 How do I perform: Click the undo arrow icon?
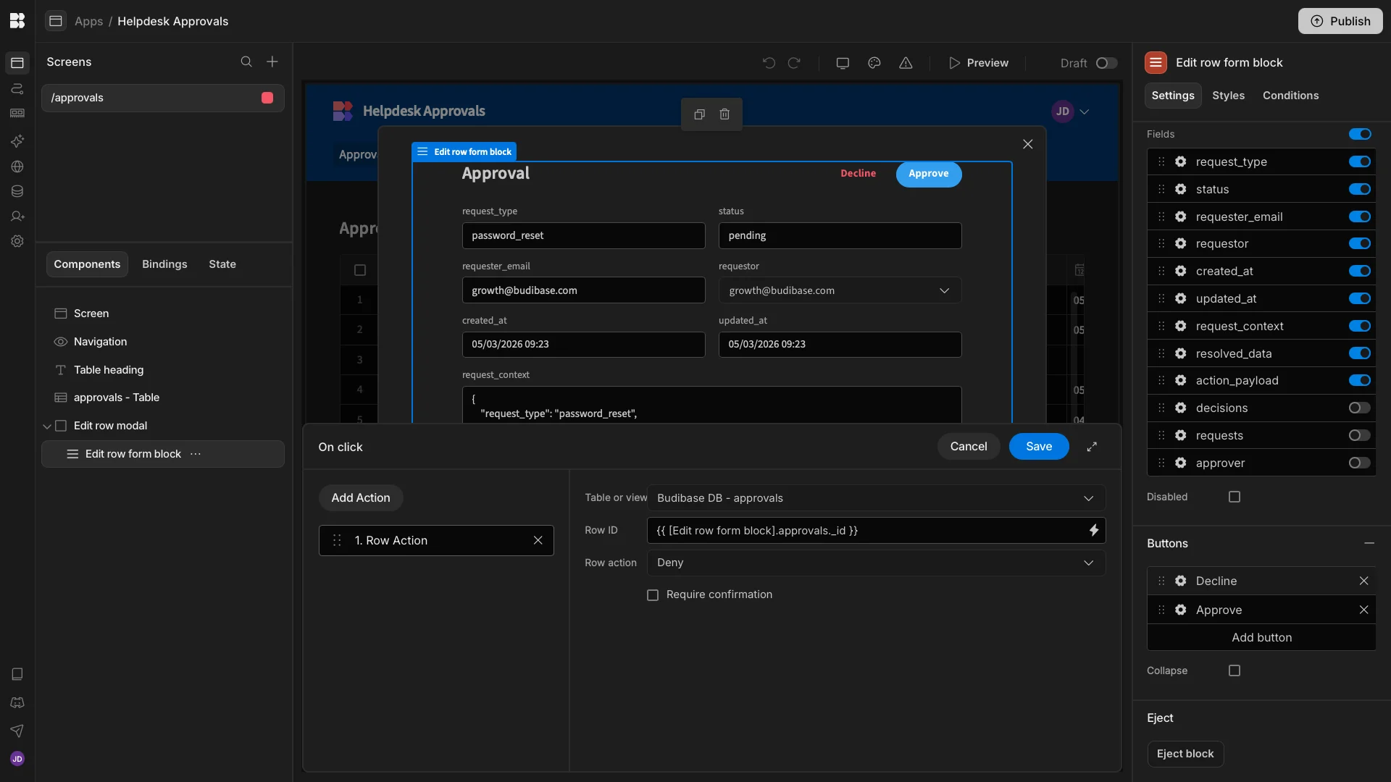(x=769, y=63)
